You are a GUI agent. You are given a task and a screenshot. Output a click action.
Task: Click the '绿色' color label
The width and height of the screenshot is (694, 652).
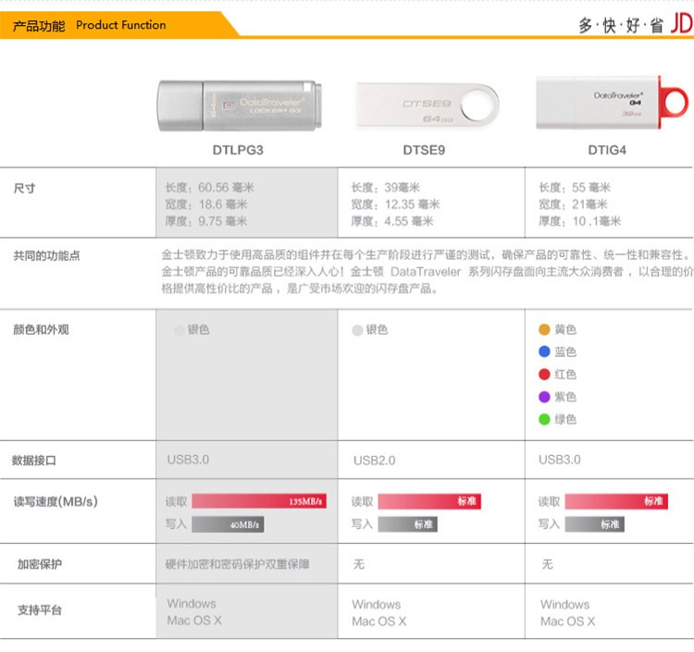point(565,419)
